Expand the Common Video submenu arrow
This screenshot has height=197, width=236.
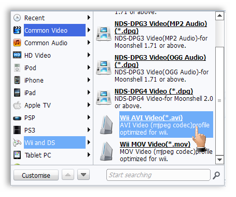click(89, 30)
